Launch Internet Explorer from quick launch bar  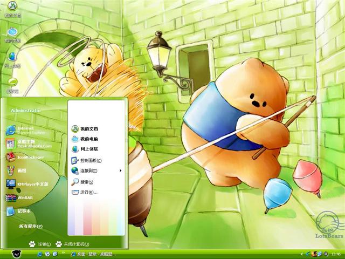40,254
